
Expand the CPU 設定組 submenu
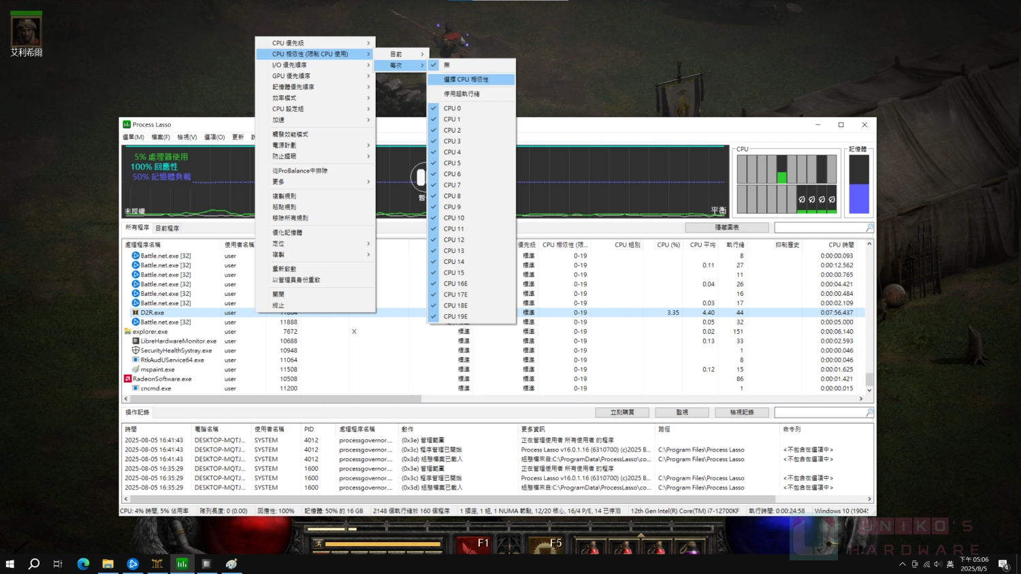[315, 109]
